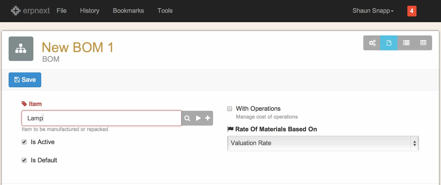Save the new BOM
Screen dimensions: 441x185
coord(25,80)
